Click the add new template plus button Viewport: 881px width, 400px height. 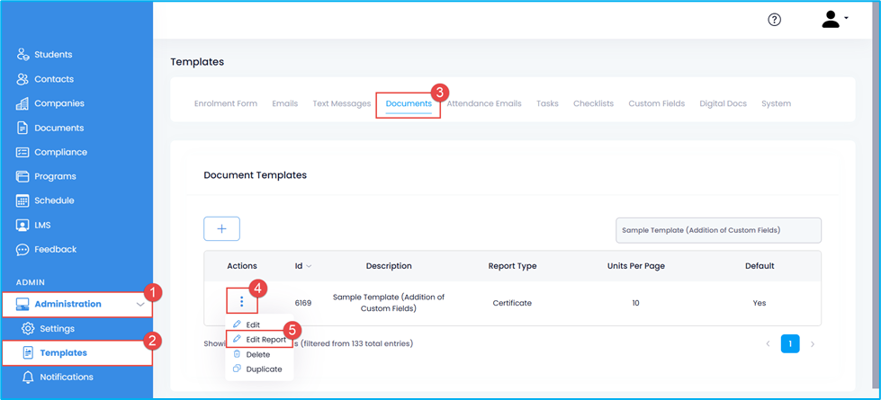(x=221, y=229)
